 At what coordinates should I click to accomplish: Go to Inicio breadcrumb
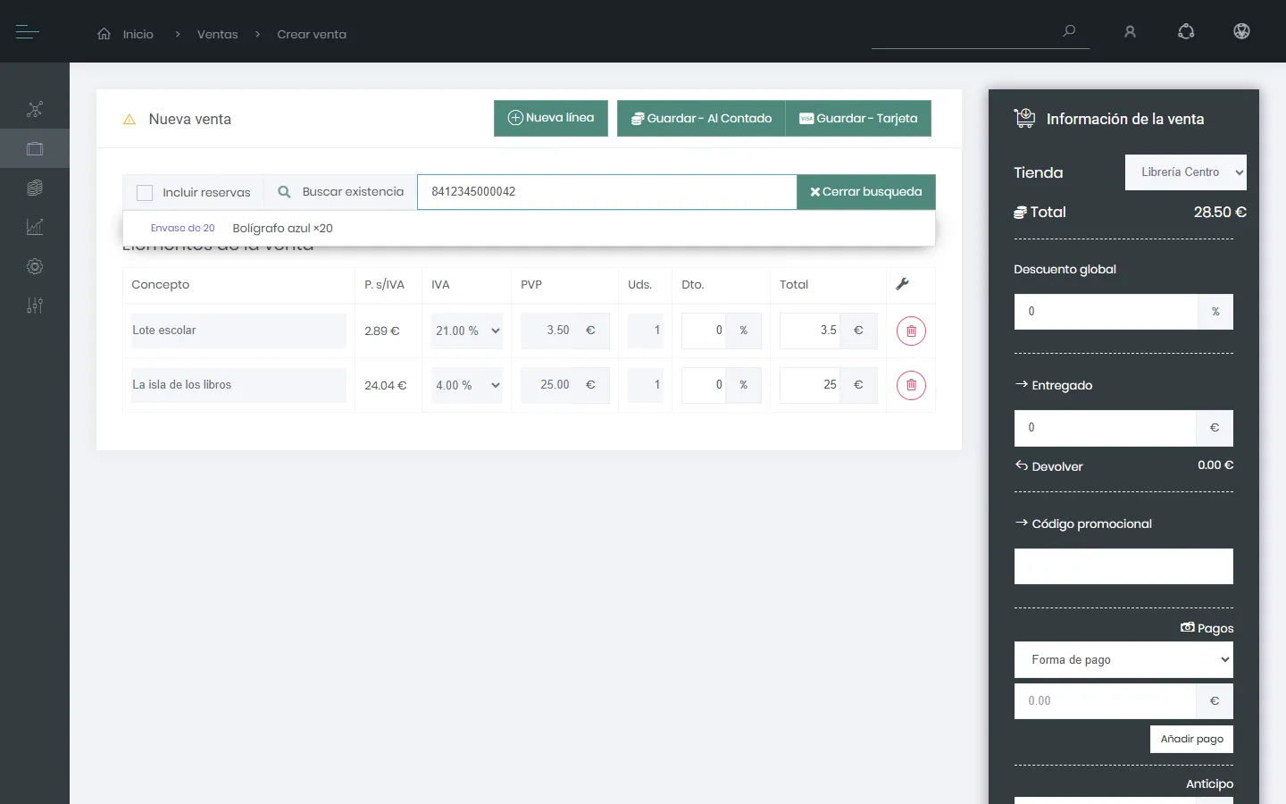pos(138,34)
